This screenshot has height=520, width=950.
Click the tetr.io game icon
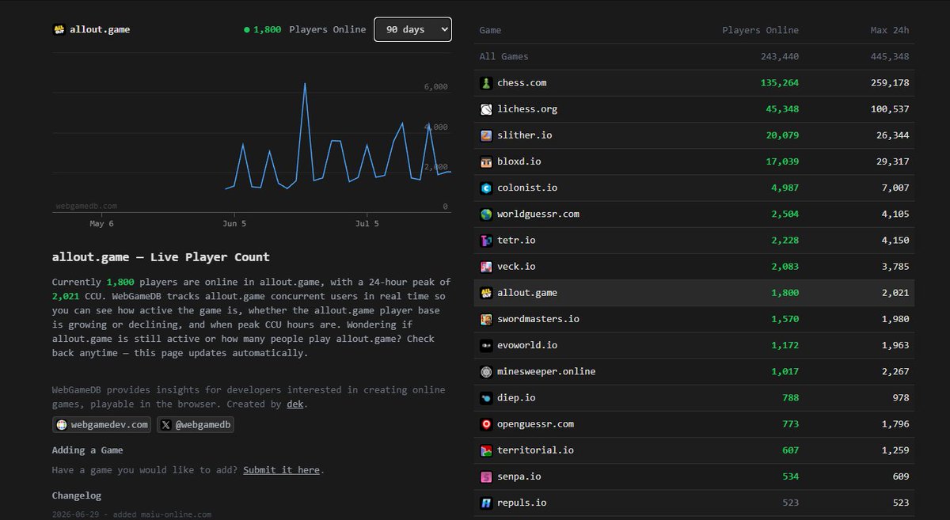tap(486, 240)
